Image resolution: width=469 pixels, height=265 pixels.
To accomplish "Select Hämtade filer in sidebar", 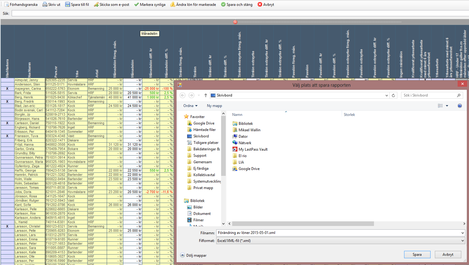I will point(201,130).
